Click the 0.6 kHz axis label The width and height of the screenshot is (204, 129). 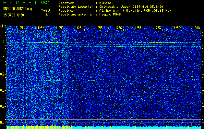tap(2, 123)
